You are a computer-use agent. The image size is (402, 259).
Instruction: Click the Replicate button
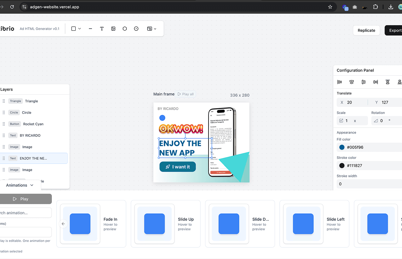pyautogui.click(x=366, y=30)
